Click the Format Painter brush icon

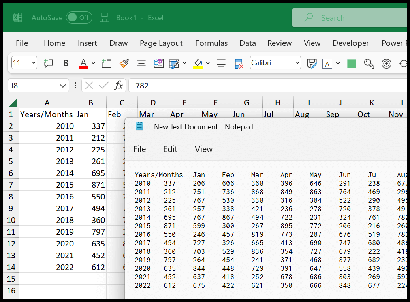[x=124, y=63]
